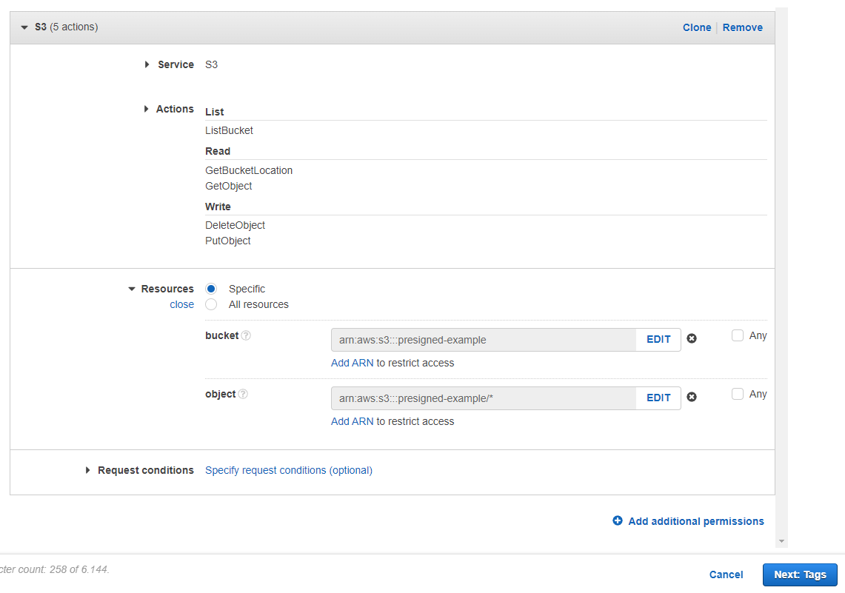Click the object ARN text field
The height and width of the screenshot is (593, 845).
click(483, 398)
